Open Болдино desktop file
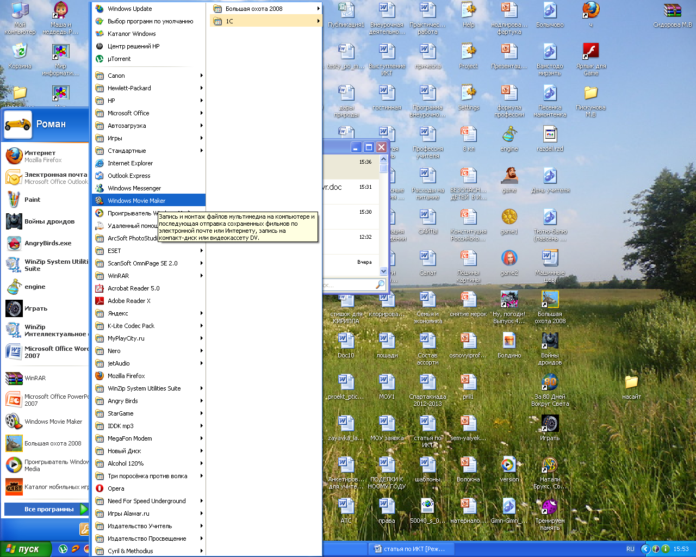This screenshot has width=696, height=557. click(509, 345)
